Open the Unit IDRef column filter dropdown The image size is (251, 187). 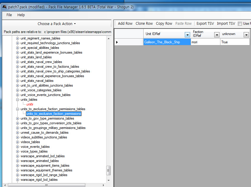(x=187, y=35)
